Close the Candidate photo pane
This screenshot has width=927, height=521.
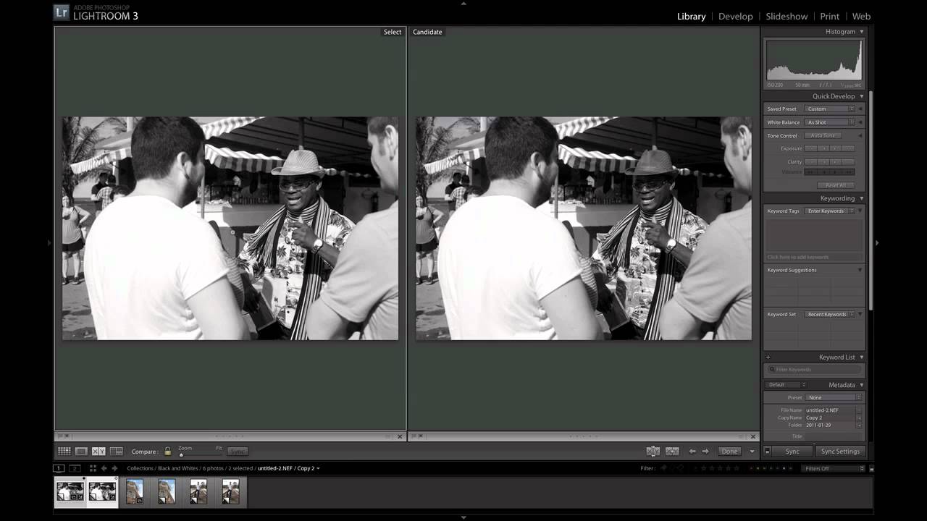click(x=753, y=436)
